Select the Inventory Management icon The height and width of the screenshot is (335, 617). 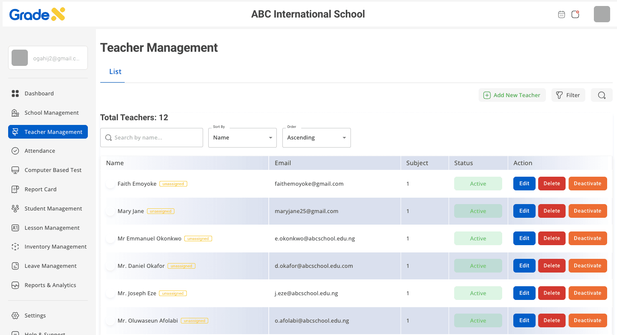click(x=16, y=246)
